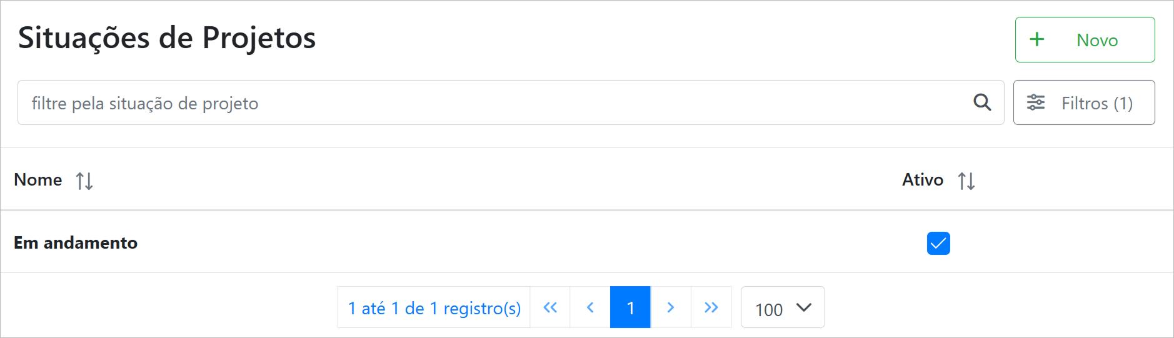Click the '1 até 1 de 1 registro(s)' text

434,308
